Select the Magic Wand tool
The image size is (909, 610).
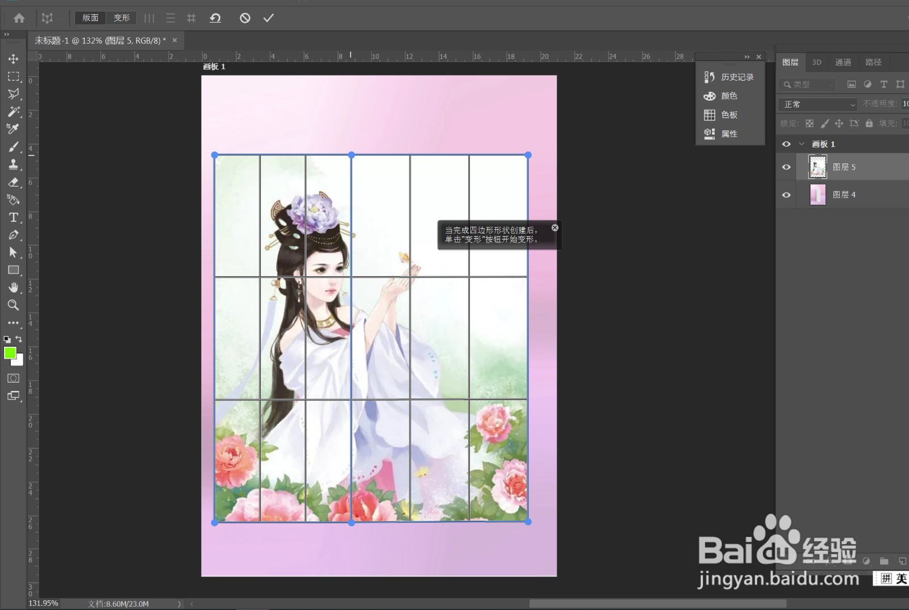(14, 112)
